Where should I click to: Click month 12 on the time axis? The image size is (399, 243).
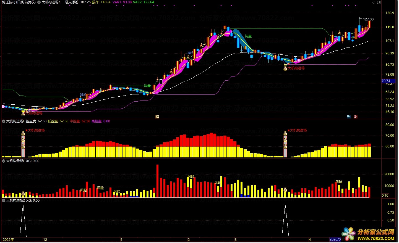pyautogui.click(x=45, y=239)
